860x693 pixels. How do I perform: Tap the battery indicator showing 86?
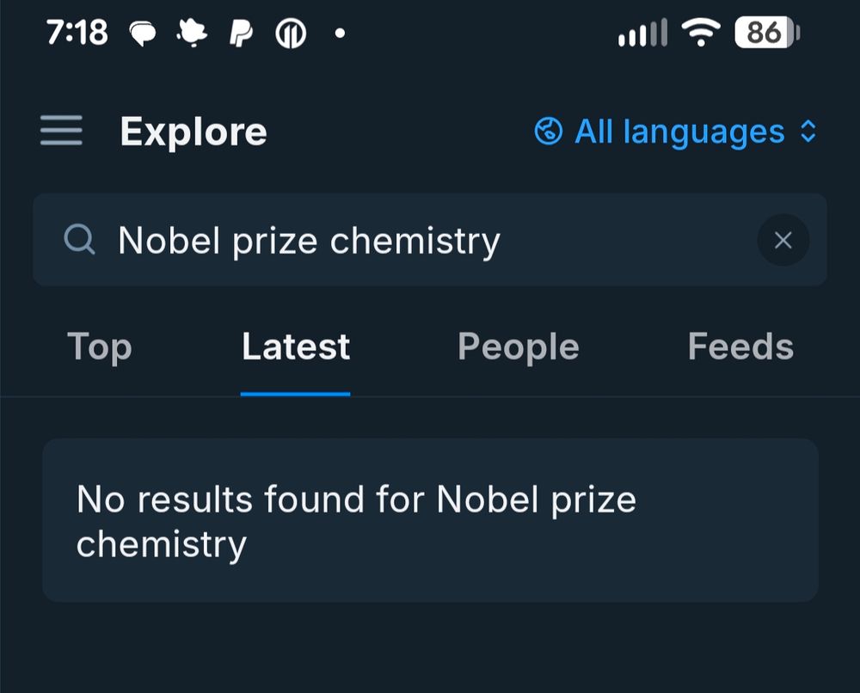764,33
